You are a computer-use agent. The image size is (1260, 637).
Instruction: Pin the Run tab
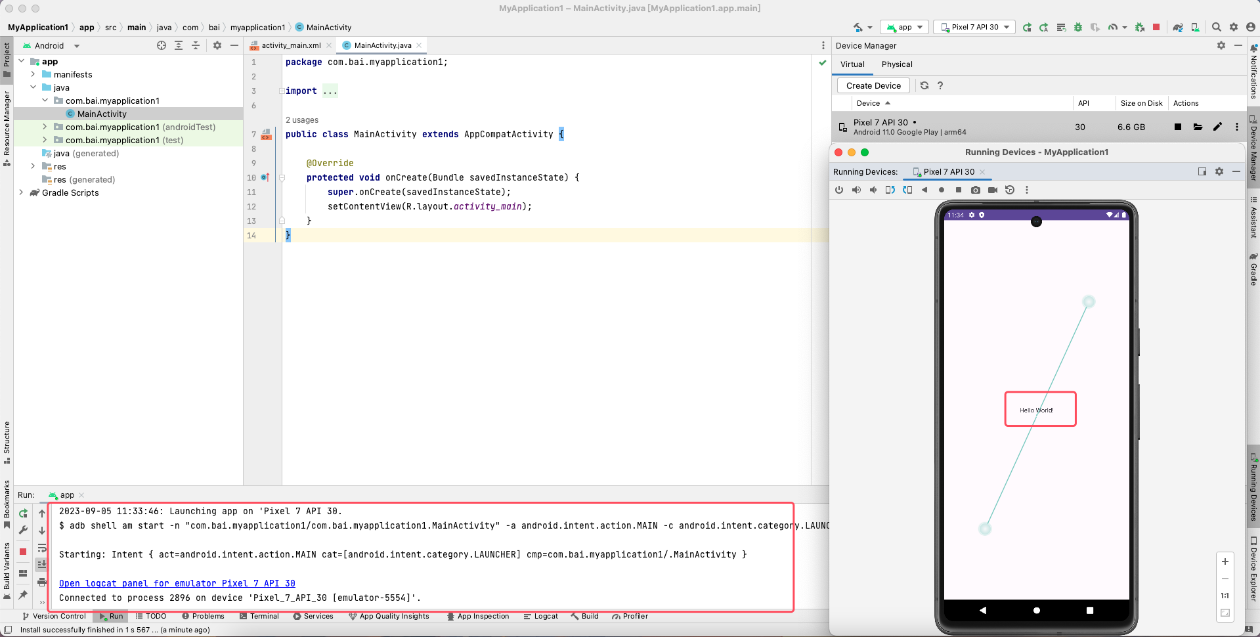point(23,595)
